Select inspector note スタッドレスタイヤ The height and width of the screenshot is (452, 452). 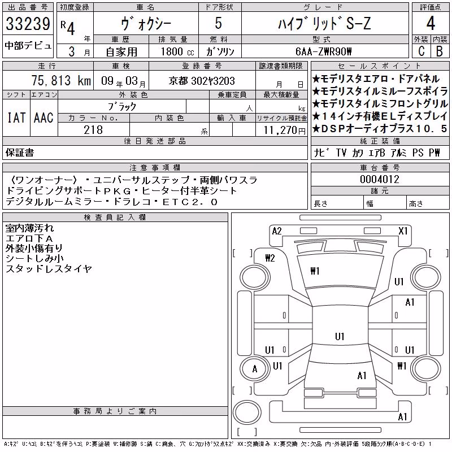tap(49, 269)
